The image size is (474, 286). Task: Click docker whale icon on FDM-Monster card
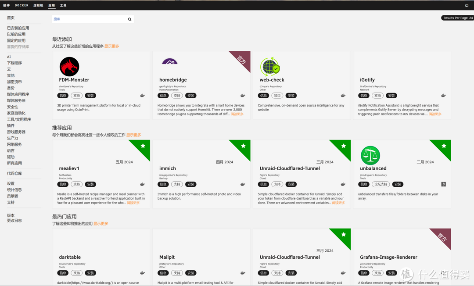point(142,96)
